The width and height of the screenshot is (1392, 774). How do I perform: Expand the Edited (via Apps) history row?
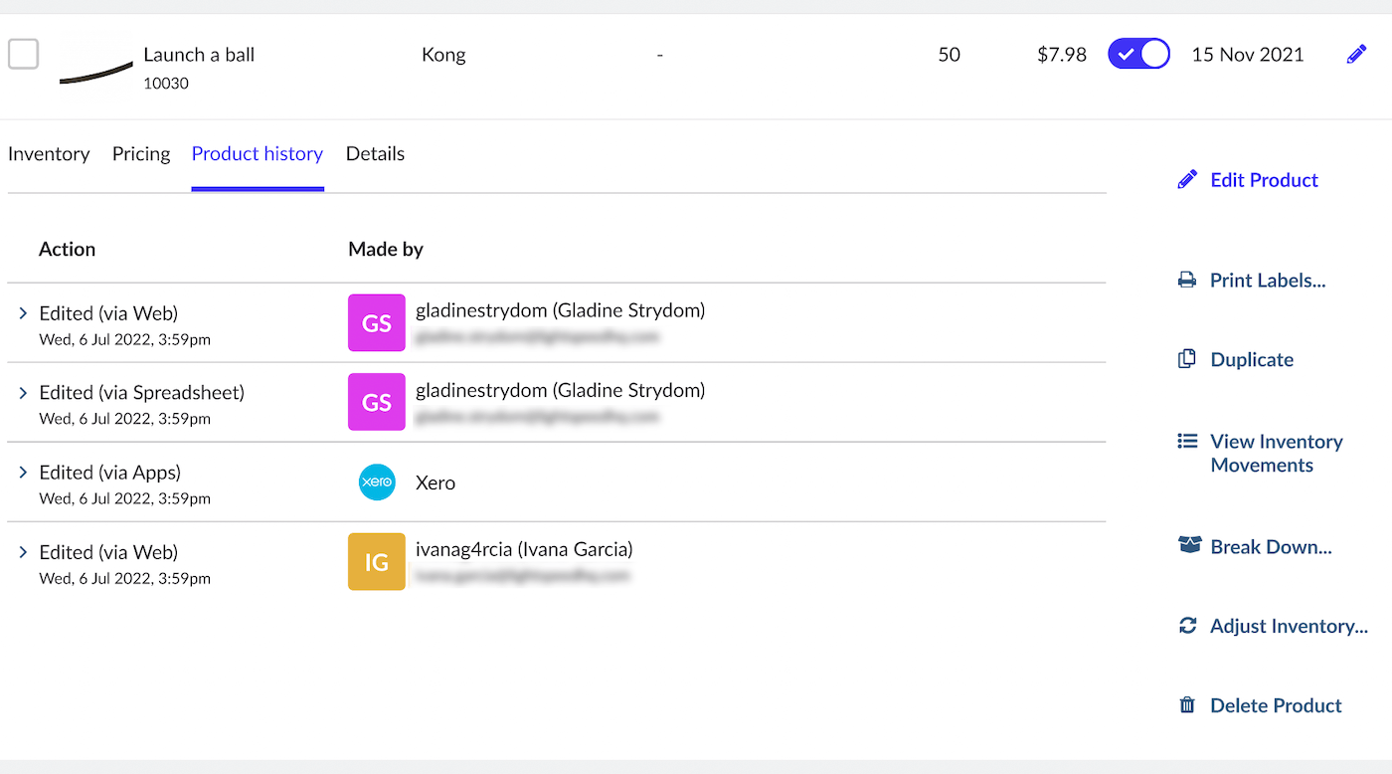click(23, 473)
